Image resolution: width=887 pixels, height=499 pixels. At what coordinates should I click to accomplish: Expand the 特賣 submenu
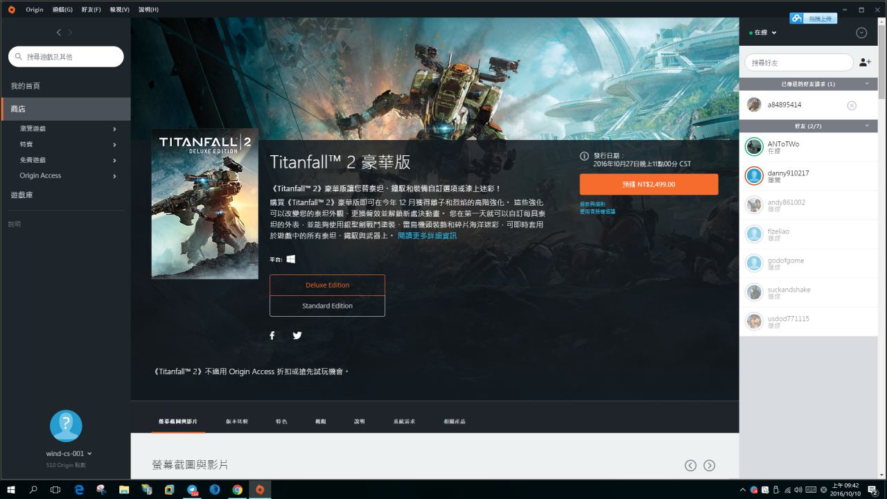[x=114, y=145]
